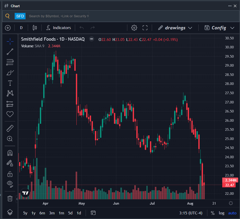Expand the drawings dropdown
The width and height of the screenshot is (240, 219).
[175, 28]
